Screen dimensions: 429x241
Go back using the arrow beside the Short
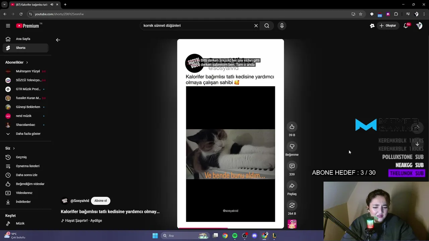click(58, 40)
